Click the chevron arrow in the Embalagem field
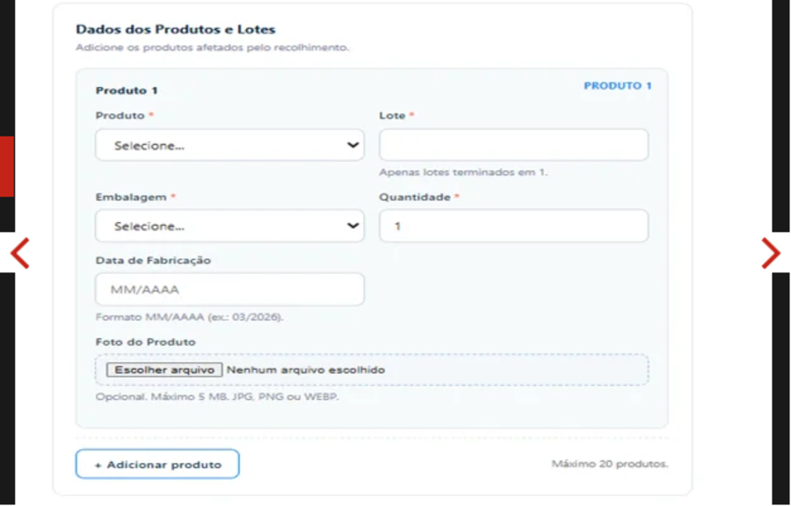The width and height of the screenshot is (791, 506). (x=352, y=226)
